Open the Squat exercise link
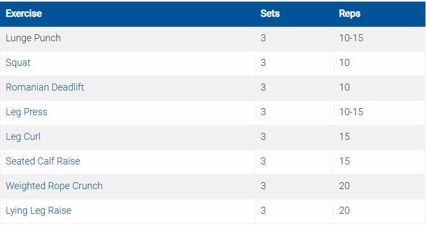The width and height of the screenshot is (426, 225). 18,63
